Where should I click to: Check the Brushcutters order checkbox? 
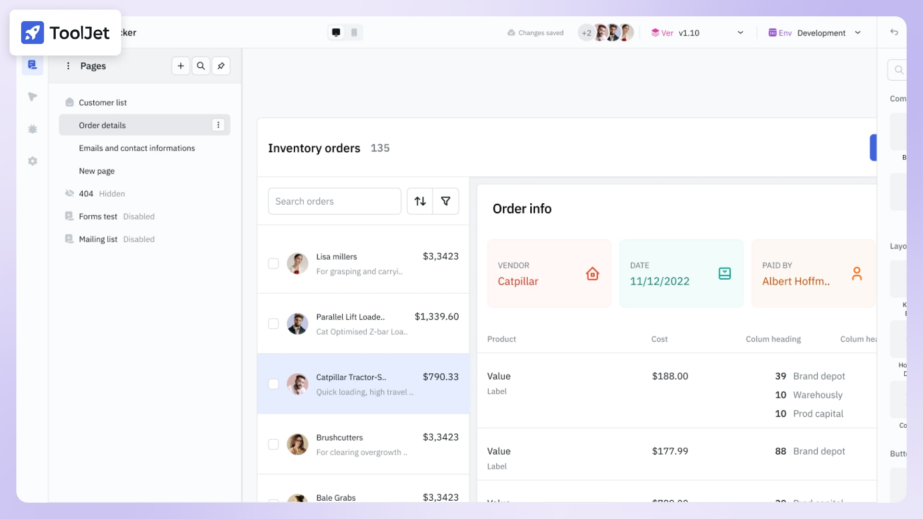click(274, 444)
